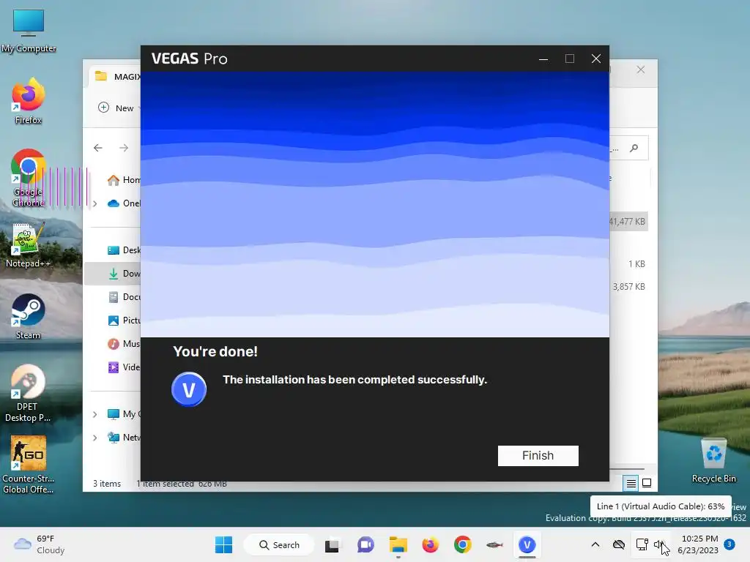Click the cloud sync tray icon
The height and width of the screenshot is (562, 750).
click(x=619, y=544)
